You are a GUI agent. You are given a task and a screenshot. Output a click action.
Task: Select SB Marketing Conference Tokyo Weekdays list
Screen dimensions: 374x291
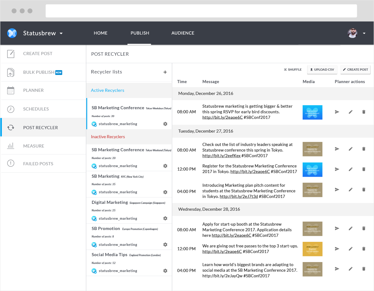point(129,114)
